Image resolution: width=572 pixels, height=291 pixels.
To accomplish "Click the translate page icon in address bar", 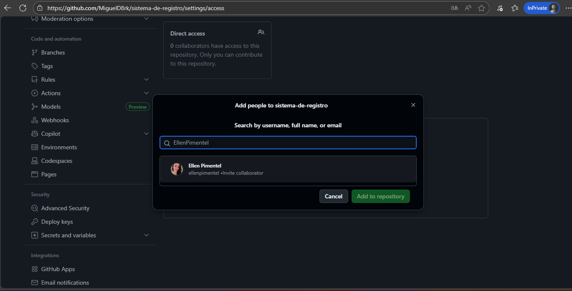I will [x=454, y=8].
